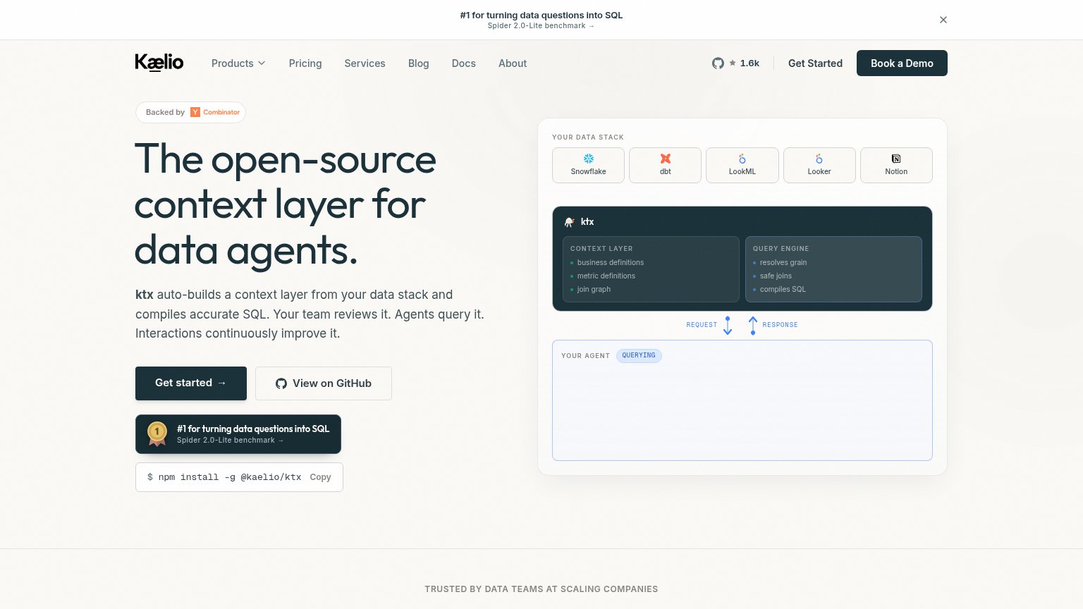Click the 'business definitions' list item

pyautogui.click(x=611, y=262)
